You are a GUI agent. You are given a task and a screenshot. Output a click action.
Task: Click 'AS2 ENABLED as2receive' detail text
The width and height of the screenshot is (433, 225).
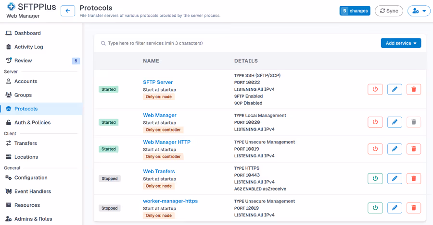260,189
